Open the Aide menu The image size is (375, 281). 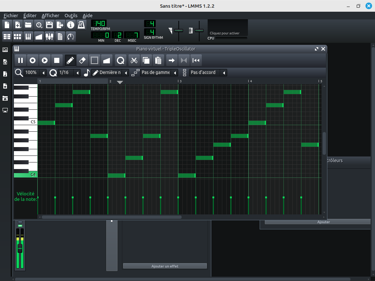pyautogui.click(x=88, y=15)
